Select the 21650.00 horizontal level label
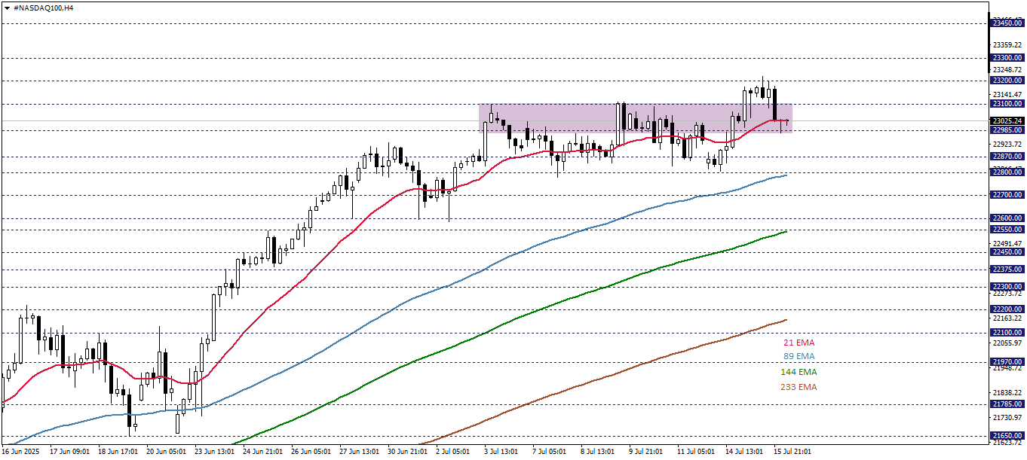The width and height of the screenshot is (1027, 460). pos(1007,435)
